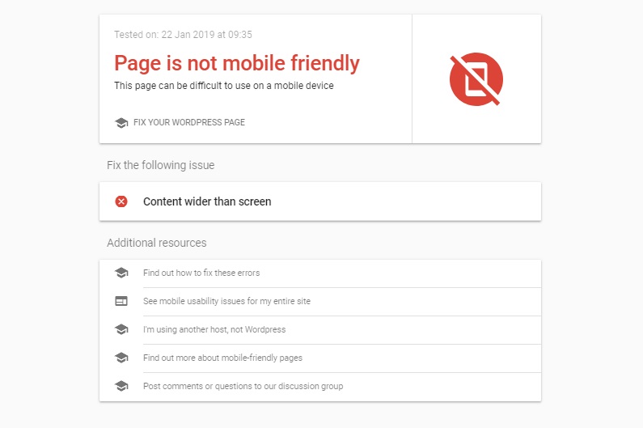Expand the Content wider than screen issue
This screenshot has width=643, height=428.
207,201
